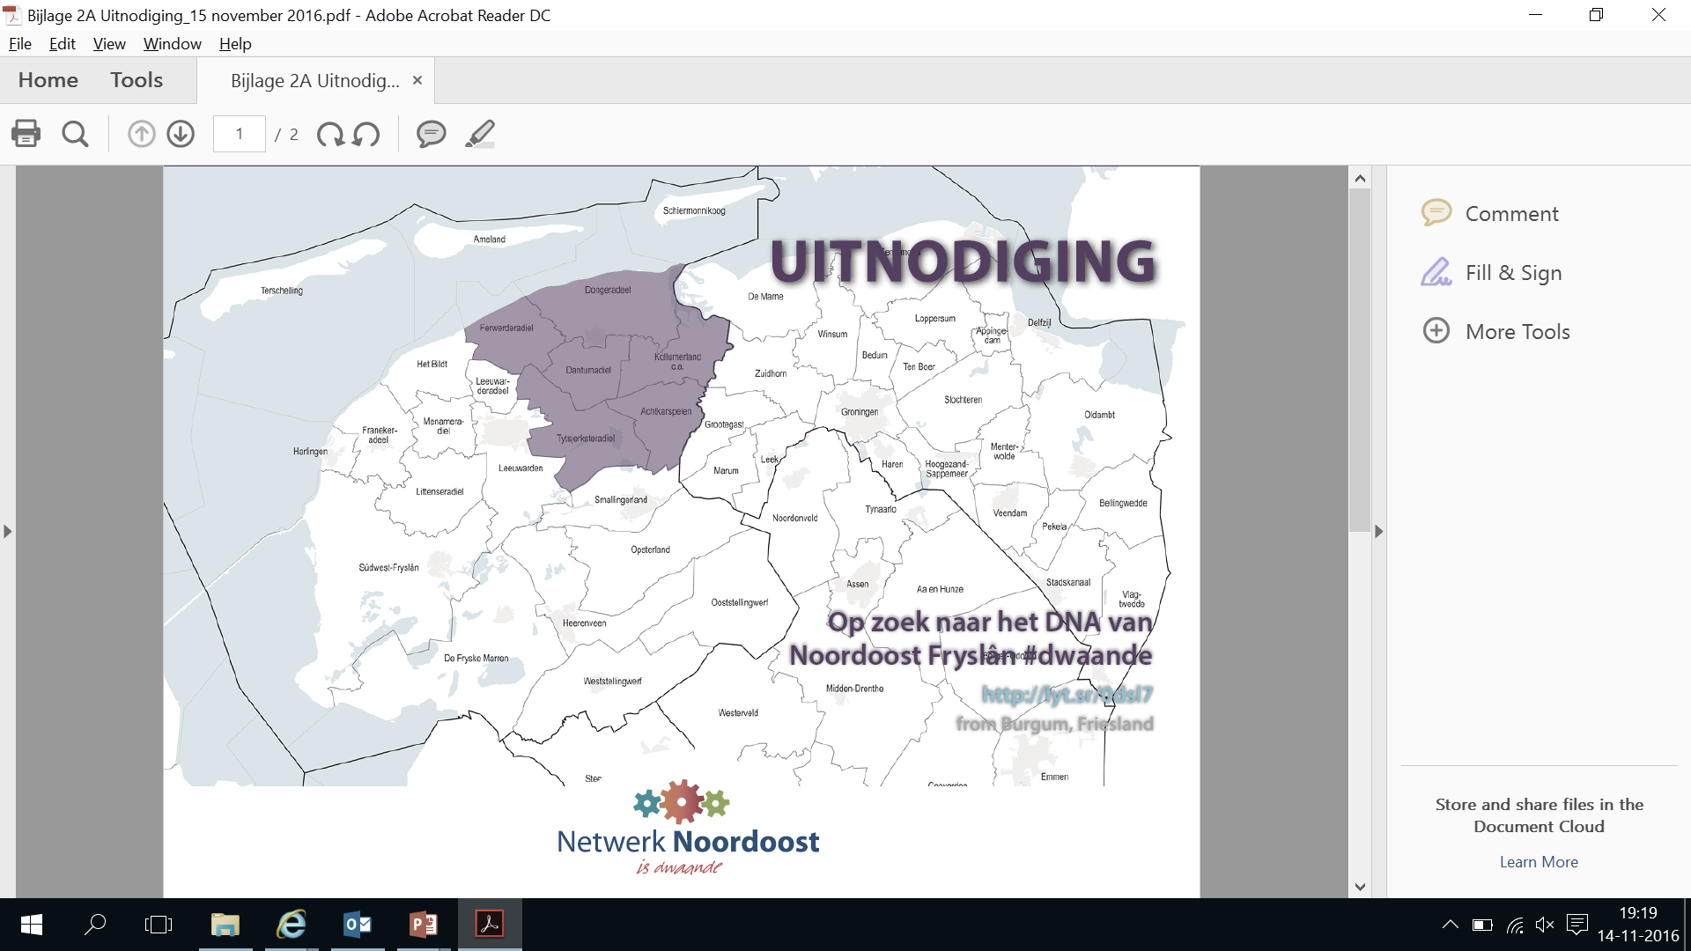Screen dimensions: 1691x951
Task: Close the Bijlage 2A Uitnodig... document tab
Action: (417, 80)
